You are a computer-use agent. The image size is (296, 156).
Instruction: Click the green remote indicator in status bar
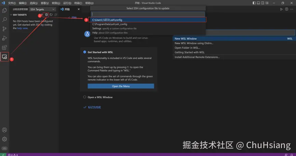tap(3, 155)
